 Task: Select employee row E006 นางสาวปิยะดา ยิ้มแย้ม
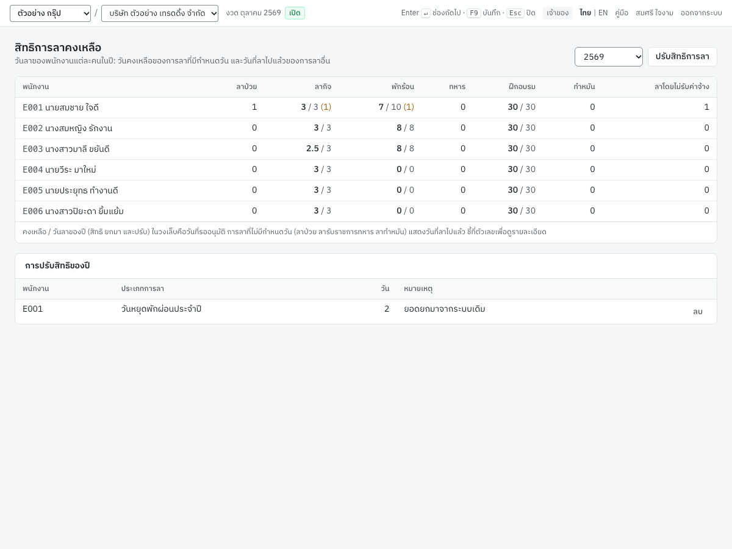(366, 211)
